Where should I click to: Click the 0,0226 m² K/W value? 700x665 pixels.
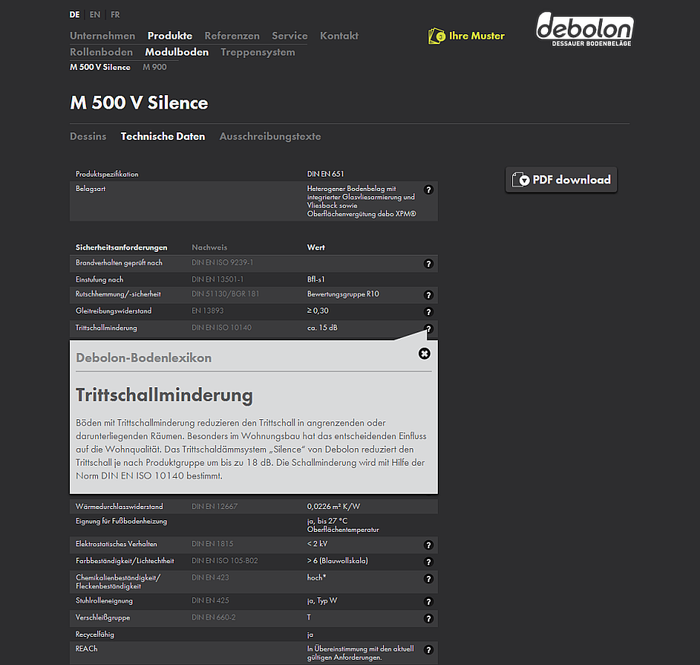(x=333, y=506)
